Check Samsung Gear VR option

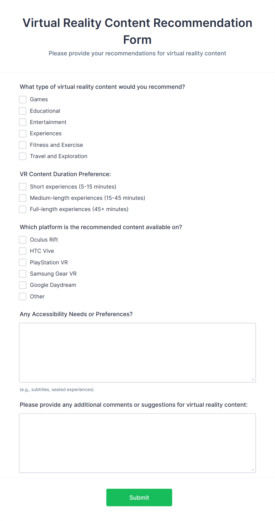pos(22,274)
